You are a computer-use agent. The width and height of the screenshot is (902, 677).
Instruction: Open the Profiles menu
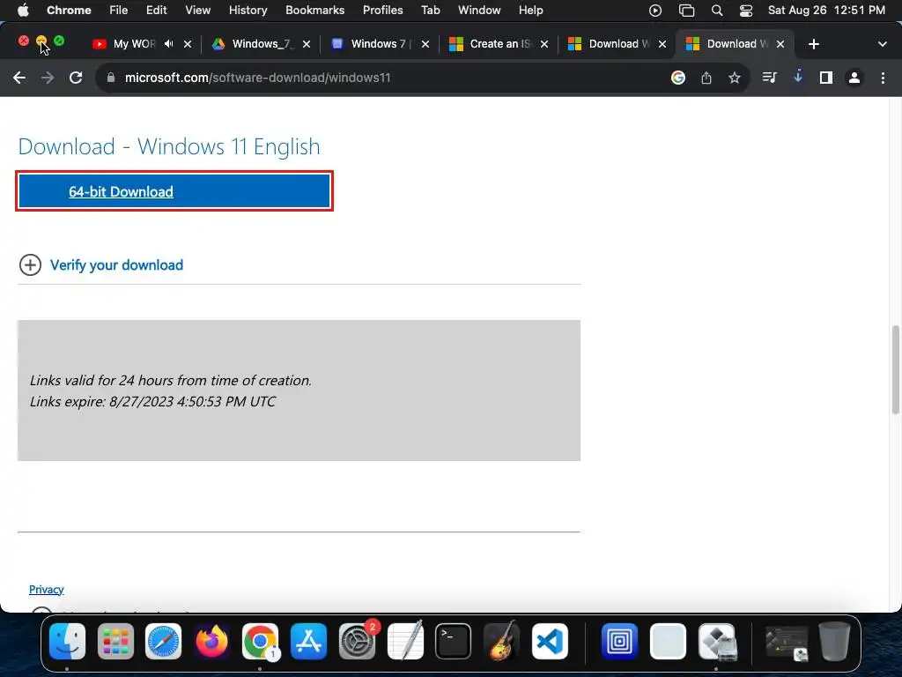click(x=382, y=10)
